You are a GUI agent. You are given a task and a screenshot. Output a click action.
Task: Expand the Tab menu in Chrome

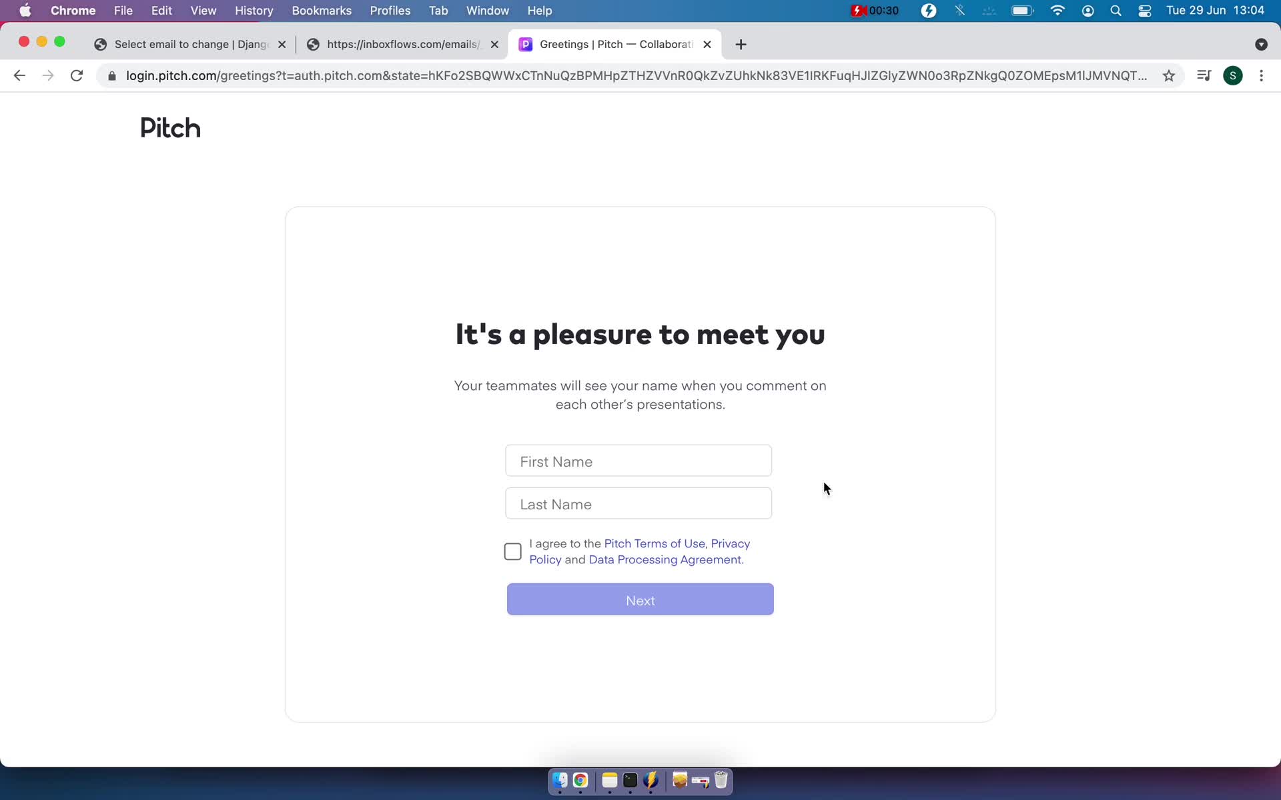438,10
